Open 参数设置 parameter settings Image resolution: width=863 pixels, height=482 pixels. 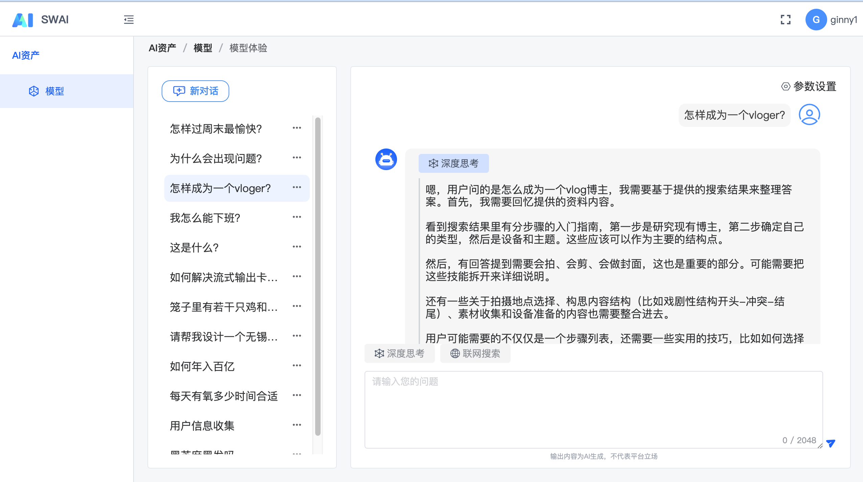[x=809, y=86]
